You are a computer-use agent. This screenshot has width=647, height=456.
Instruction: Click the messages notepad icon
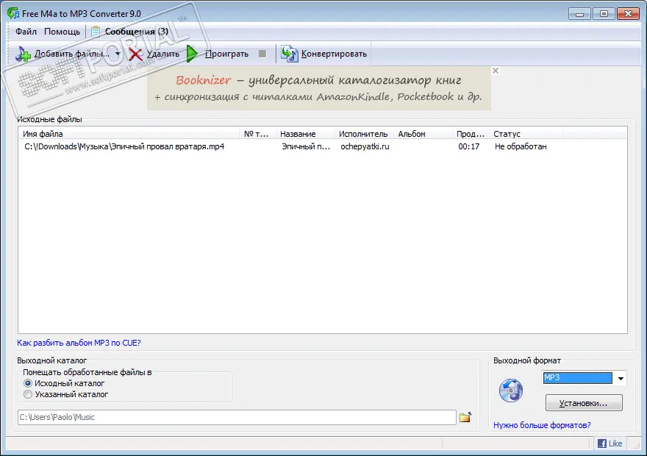[x=96, y=32]
